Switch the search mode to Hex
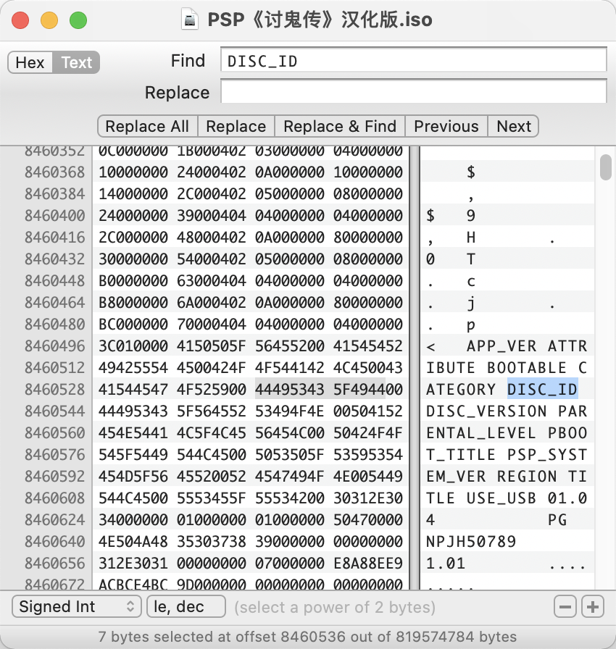 click(29, 62)
